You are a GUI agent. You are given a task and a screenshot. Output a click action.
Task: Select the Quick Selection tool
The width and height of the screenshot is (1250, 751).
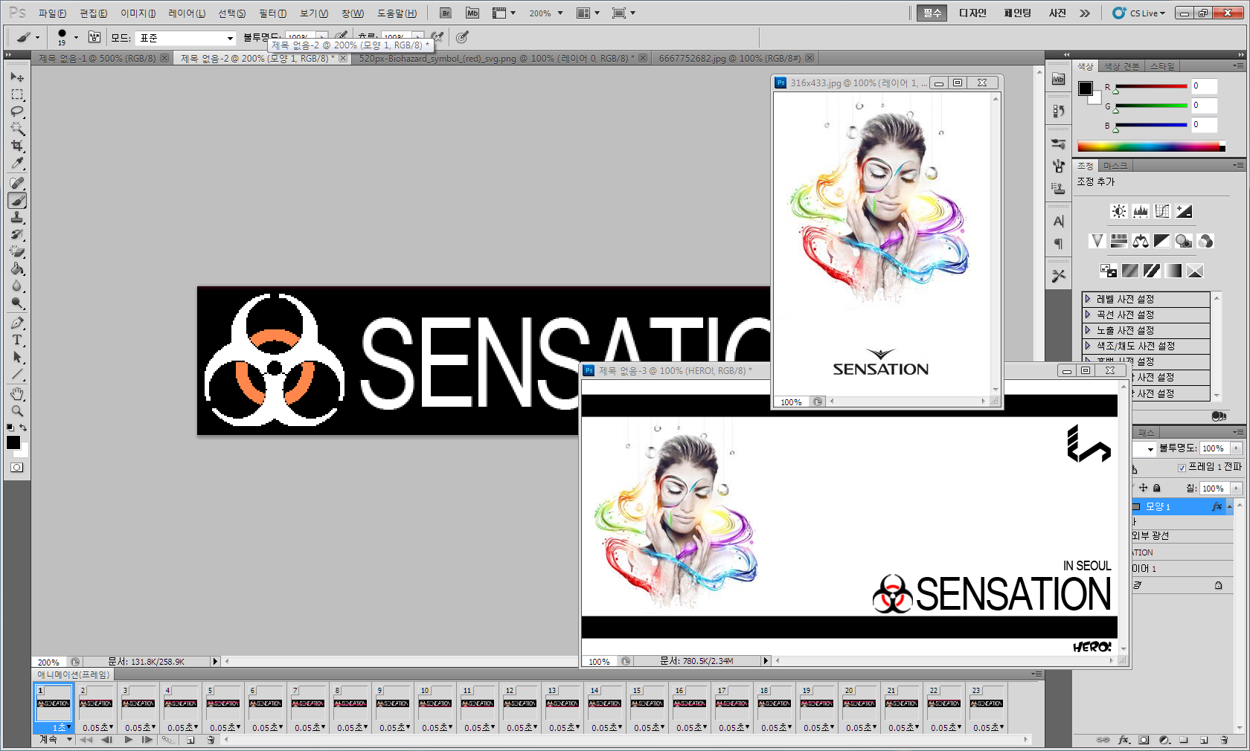coord(17,129)
